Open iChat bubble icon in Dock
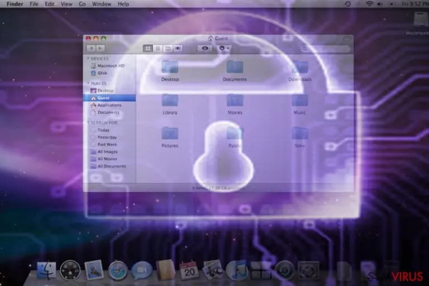 [141, 270]
